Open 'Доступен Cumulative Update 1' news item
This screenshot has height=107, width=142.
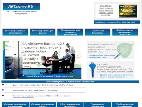pos(43,85)
